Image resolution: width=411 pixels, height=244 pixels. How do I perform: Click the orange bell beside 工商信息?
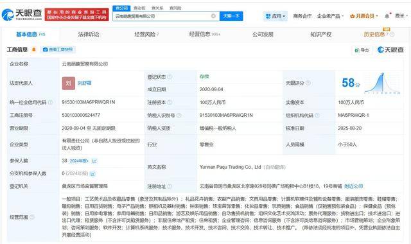[x=33, y=49]
